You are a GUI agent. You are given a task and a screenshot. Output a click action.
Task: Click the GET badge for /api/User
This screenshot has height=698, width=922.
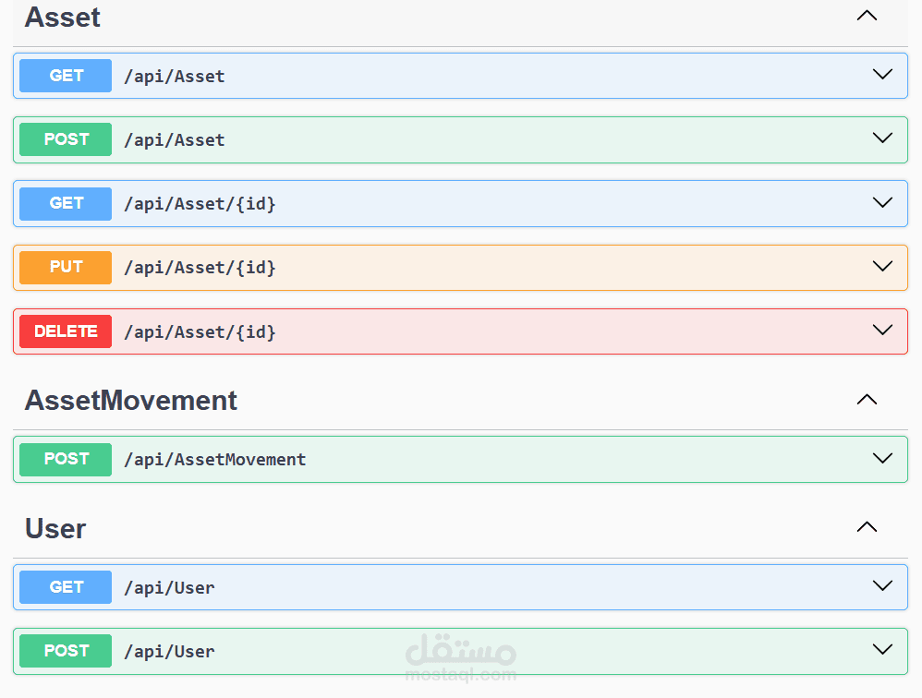pyautogui.click(x=66, y=586)
